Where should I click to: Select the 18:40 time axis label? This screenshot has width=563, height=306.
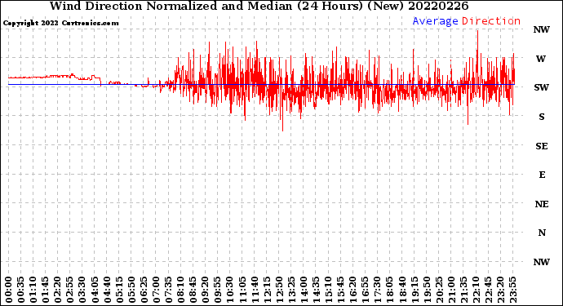[401, 290]
